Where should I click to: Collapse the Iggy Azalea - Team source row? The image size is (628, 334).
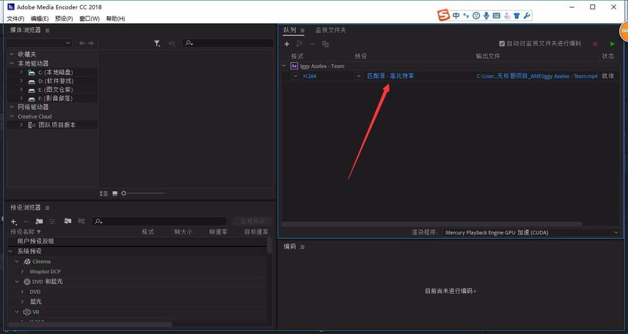(284, 66)
